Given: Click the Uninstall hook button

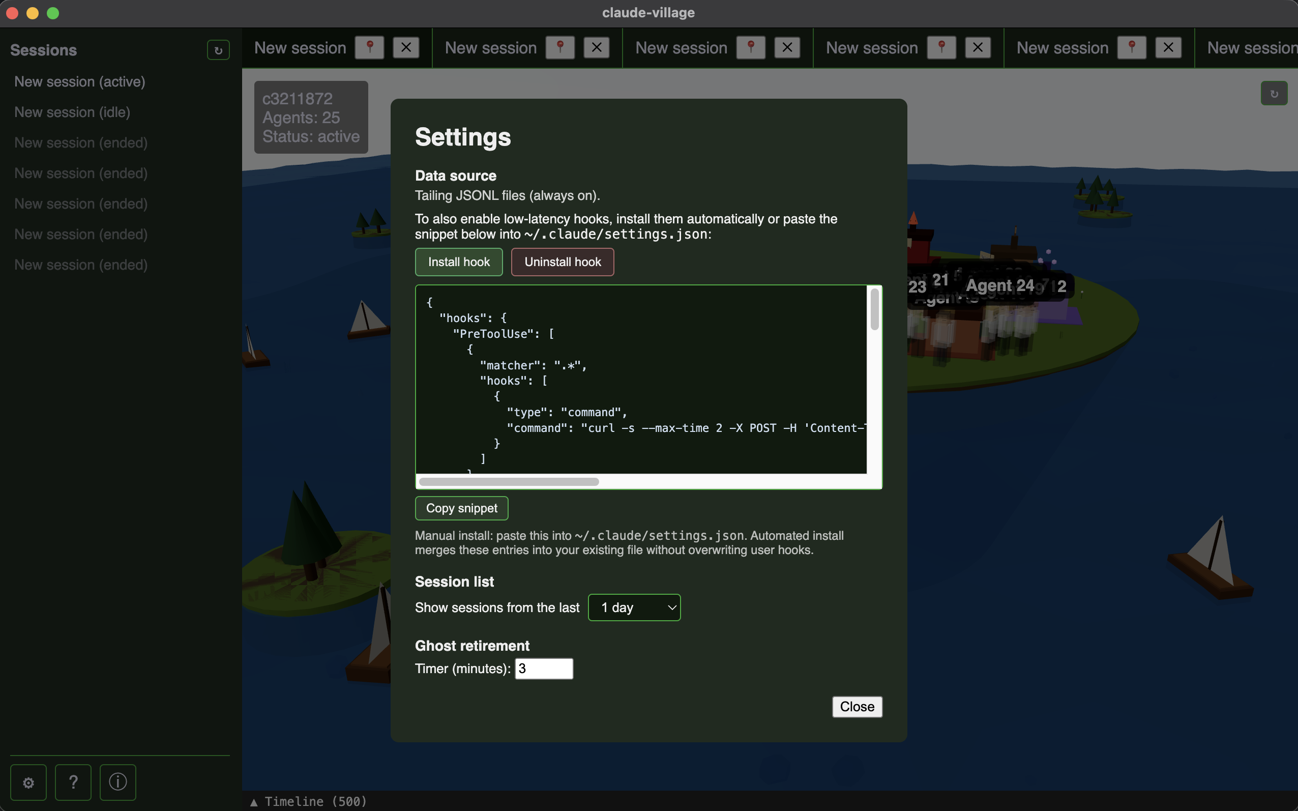Looking at the screenshot, I should pyautogui.click(x=562, y=262).
